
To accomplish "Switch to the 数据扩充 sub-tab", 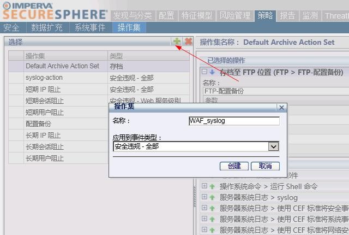I will 47,28.
